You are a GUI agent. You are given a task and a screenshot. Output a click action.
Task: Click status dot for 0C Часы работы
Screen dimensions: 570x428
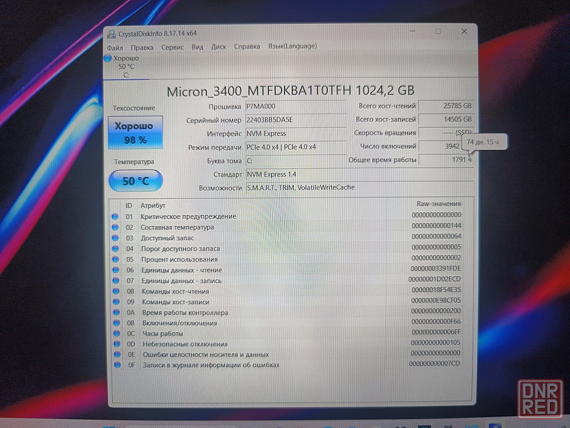pyautogui.click(x=117, y=333)
